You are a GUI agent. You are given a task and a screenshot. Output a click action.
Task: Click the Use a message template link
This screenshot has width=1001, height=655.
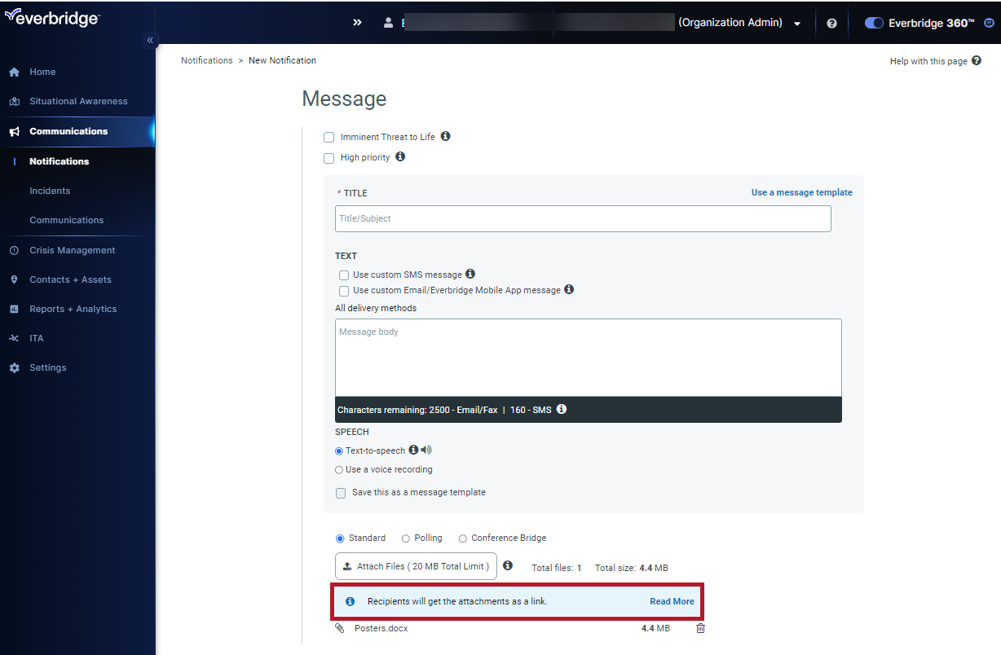pos(802,193)
